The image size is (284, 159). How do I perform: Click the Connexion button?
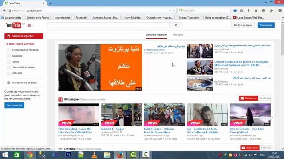(x=266, y=25)
